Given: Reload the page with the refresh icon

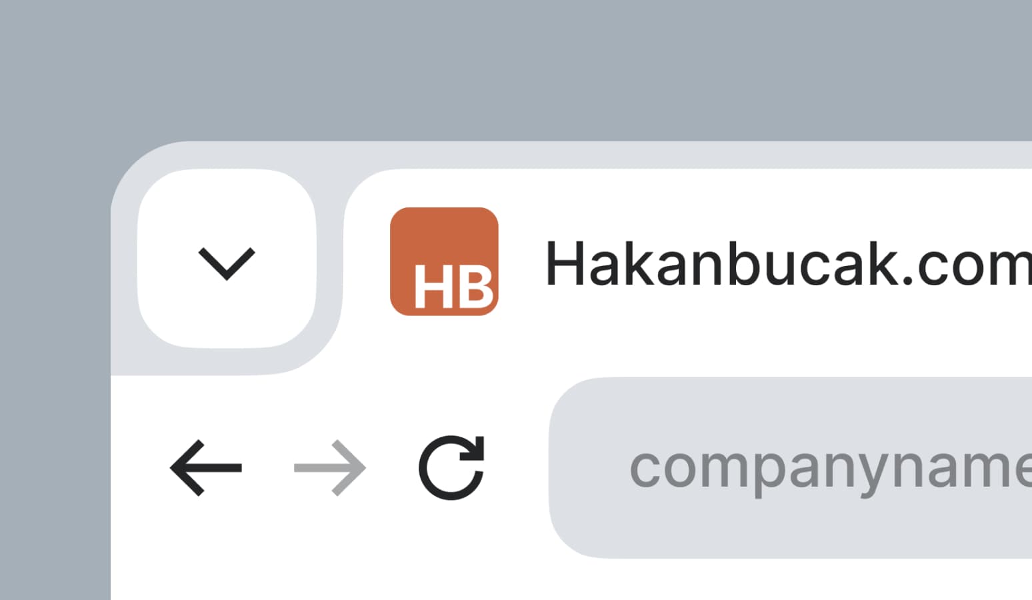Looking at the screenshot, I should click(x=451, y=467).
